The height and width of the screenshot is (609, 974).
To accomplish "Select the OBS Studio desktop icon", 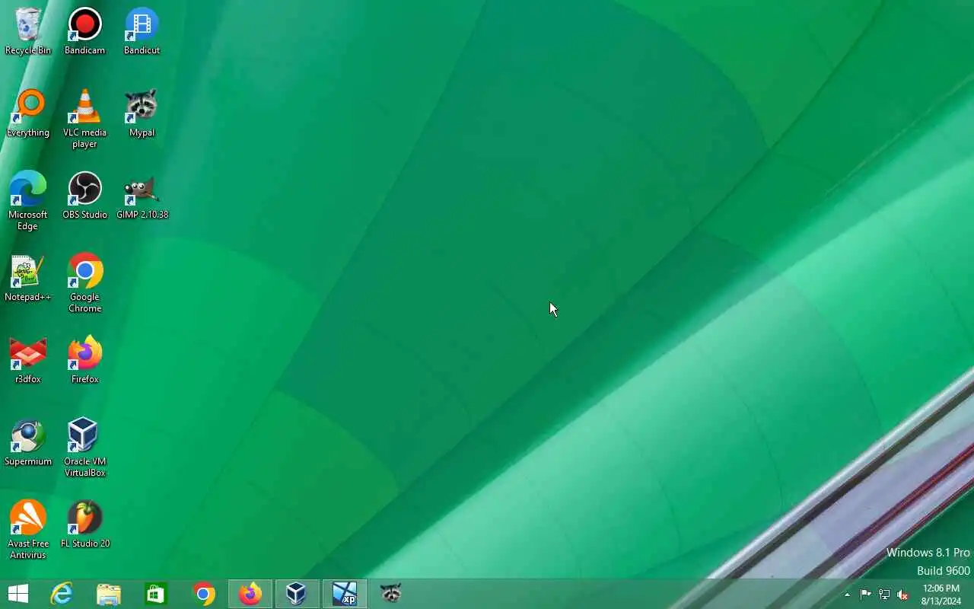I will point(84,196).
